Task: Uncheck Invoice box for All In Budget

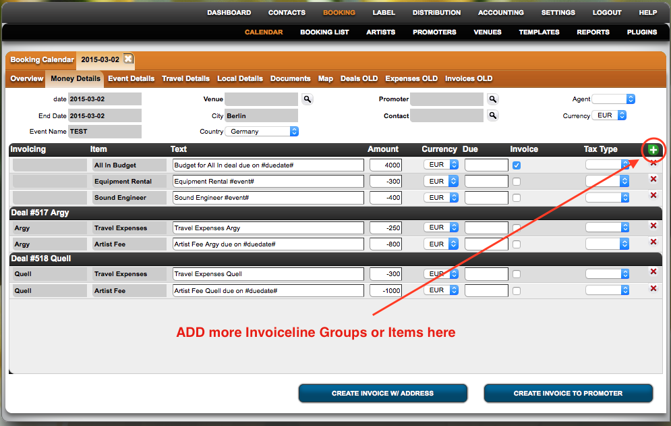Action: click(517, 165)
